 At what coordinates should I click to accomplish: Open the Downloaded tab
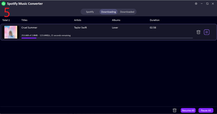pyautogui.click(x=127, y=12)
